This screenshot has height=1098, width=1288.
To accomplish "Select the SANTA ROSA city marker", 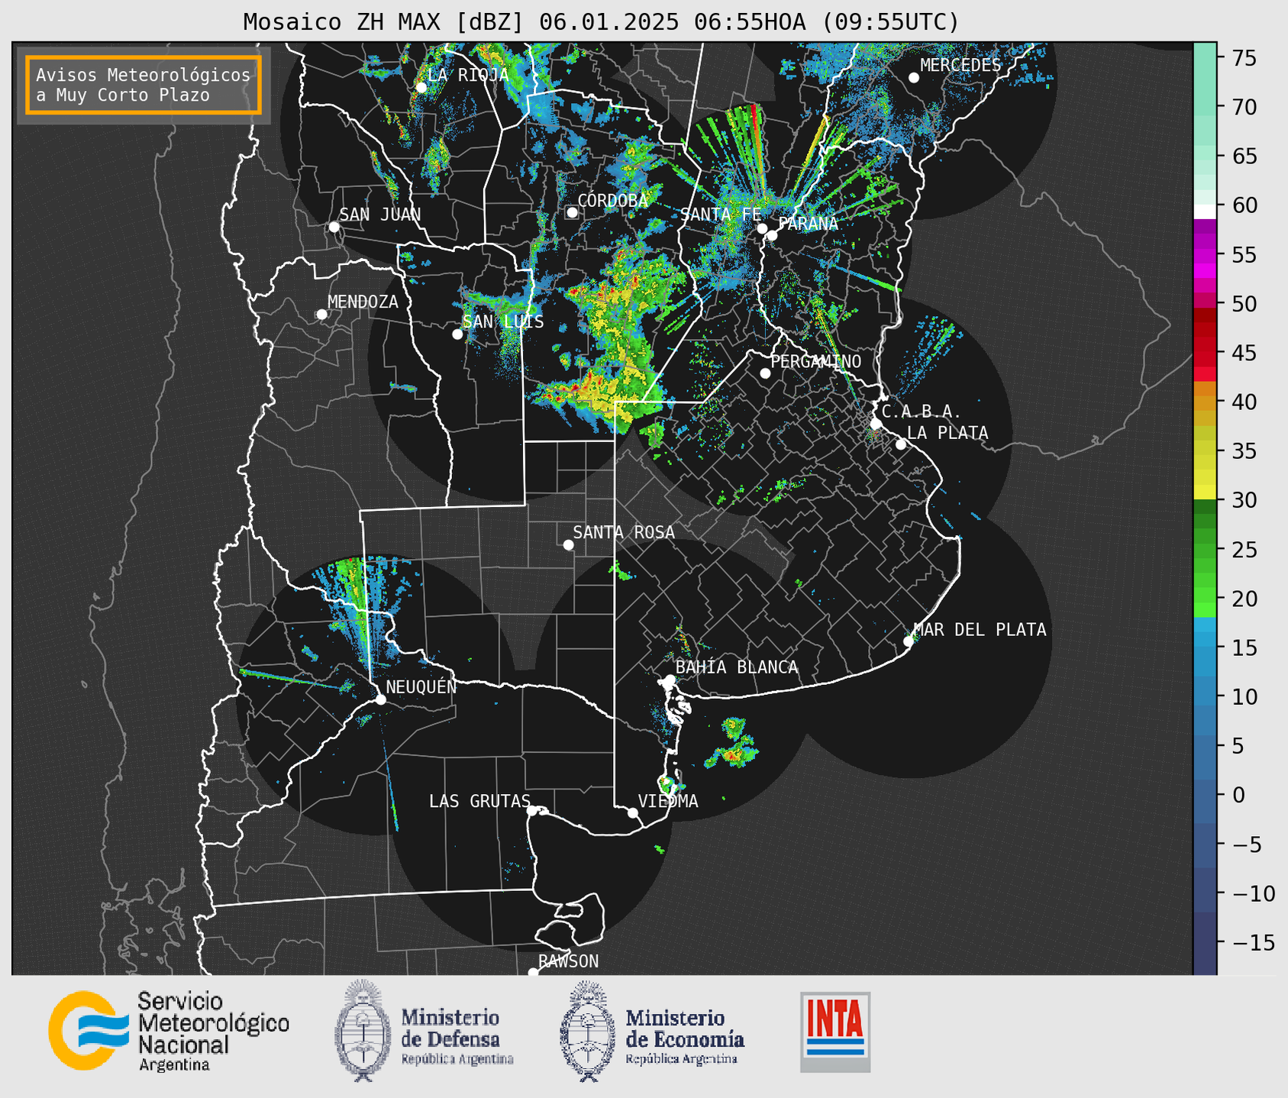I will [x=568, y=545].
